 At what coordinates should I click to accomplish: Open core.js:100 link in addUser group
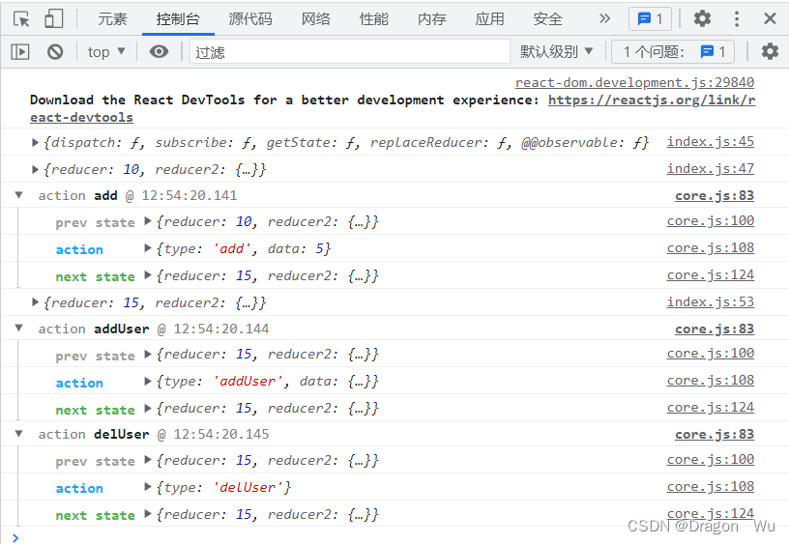tap(711, 354)
